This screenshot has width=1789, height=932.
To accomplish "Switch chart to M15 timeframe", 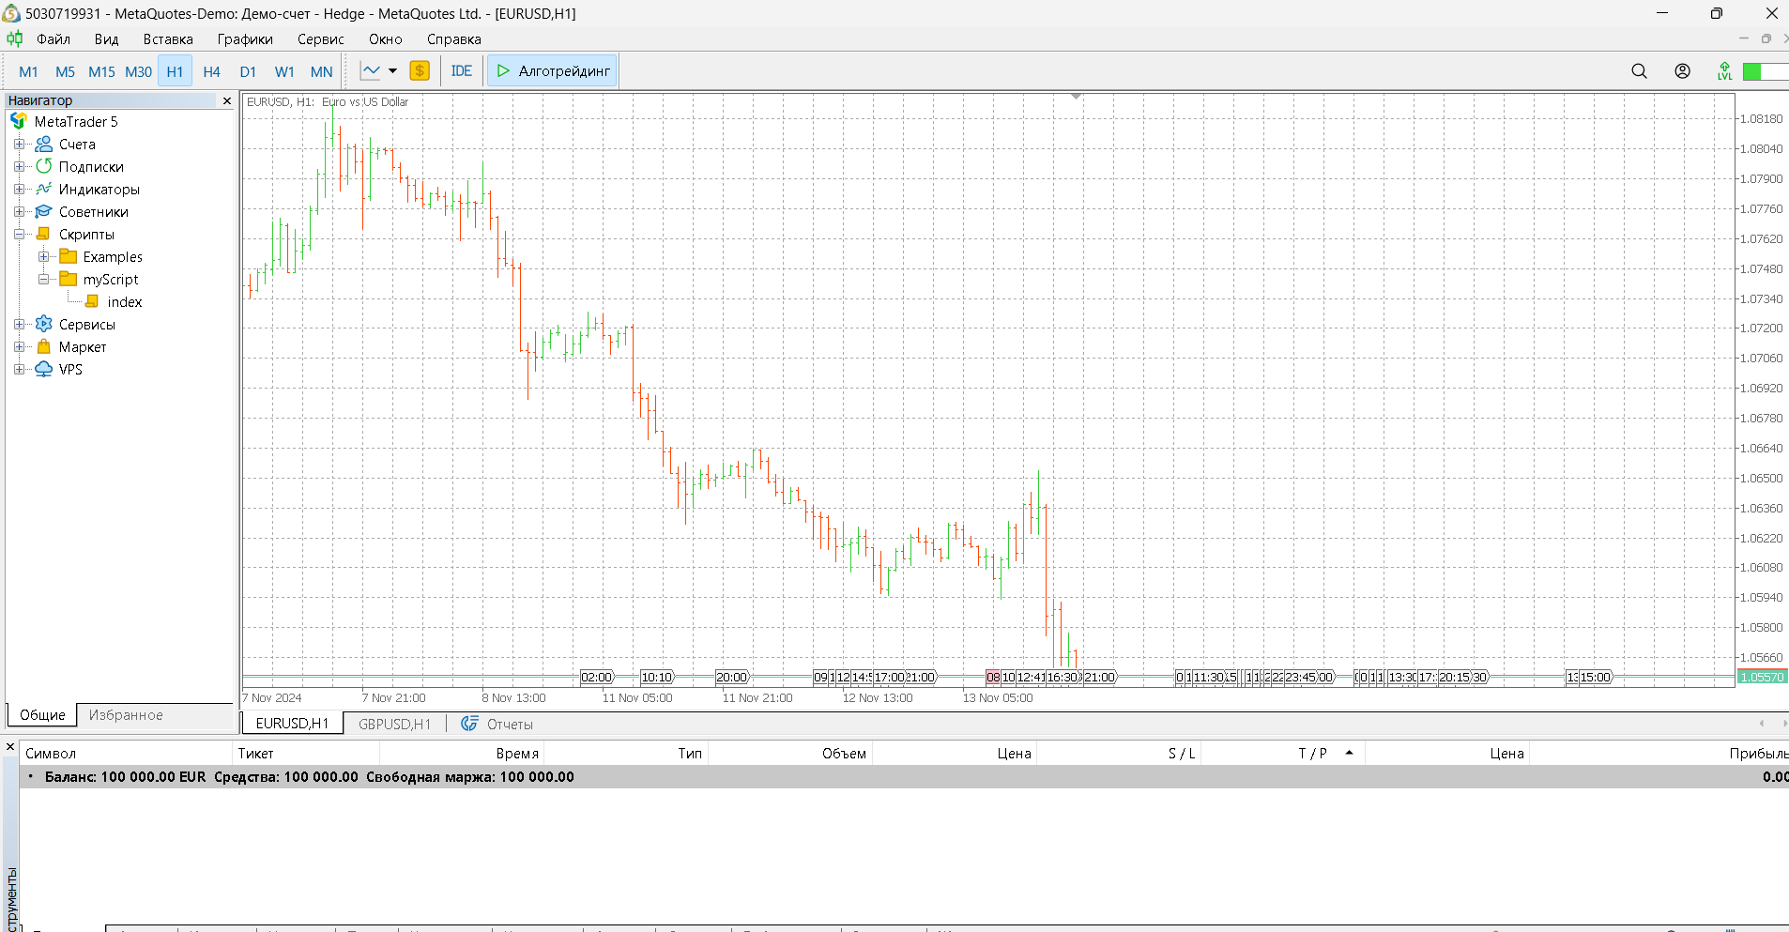I will click(101, 71).
